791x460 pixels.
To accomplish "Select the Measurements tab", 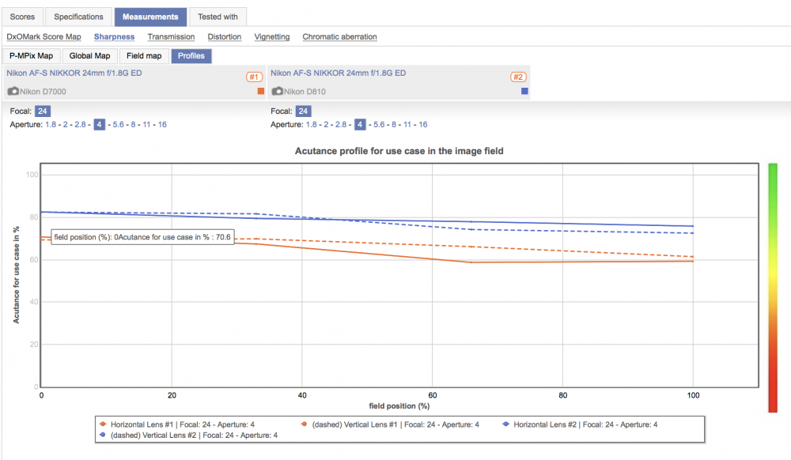I will (150, 17).
